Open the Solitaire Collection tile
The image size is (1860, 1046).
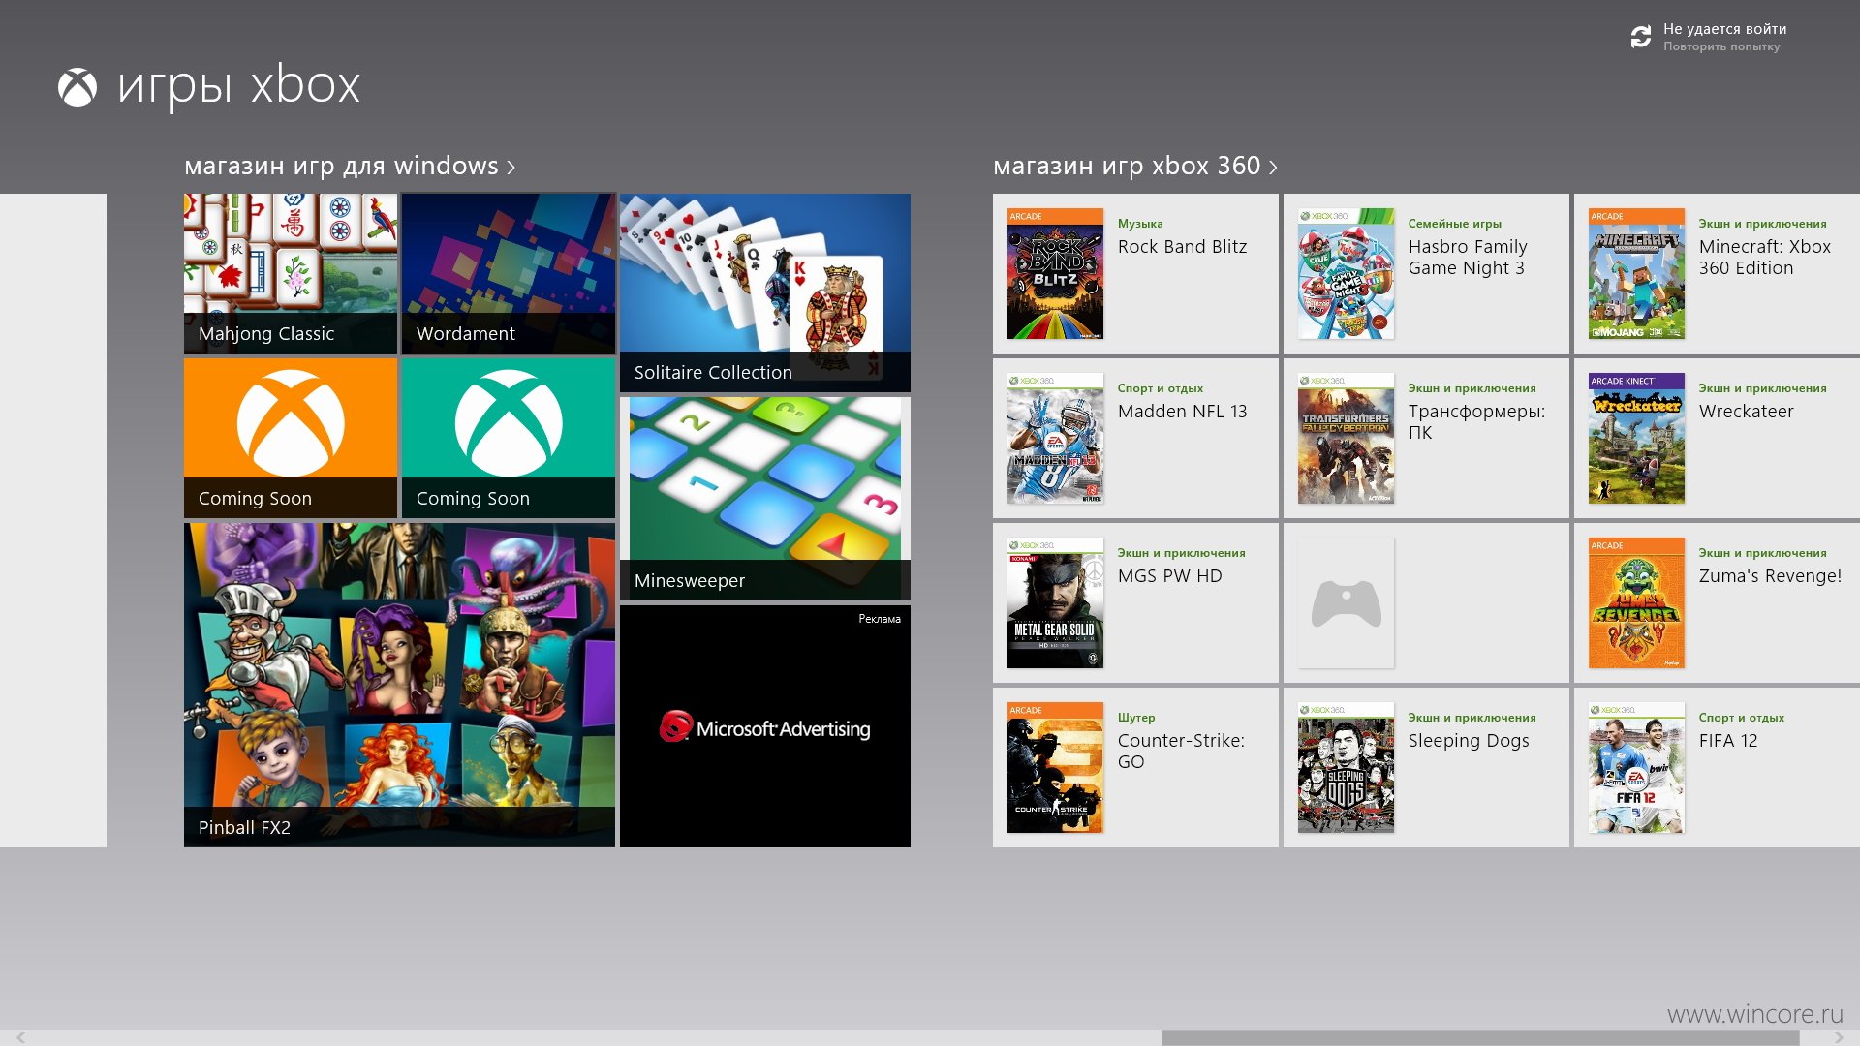click(x=765, y=292)
